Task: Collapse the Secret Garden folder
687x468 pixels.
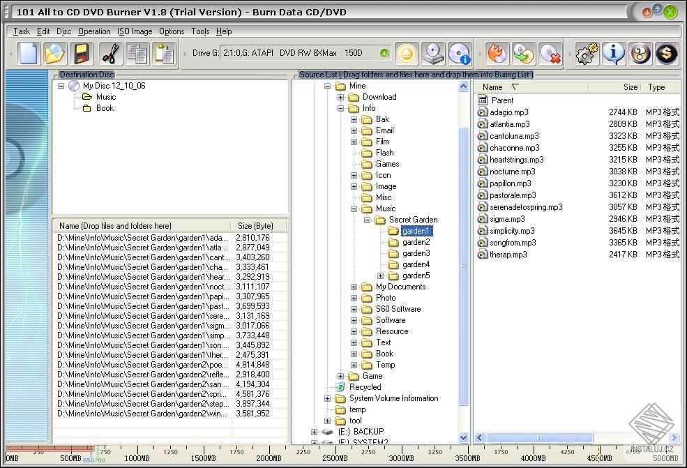Action: click(368, 219)
